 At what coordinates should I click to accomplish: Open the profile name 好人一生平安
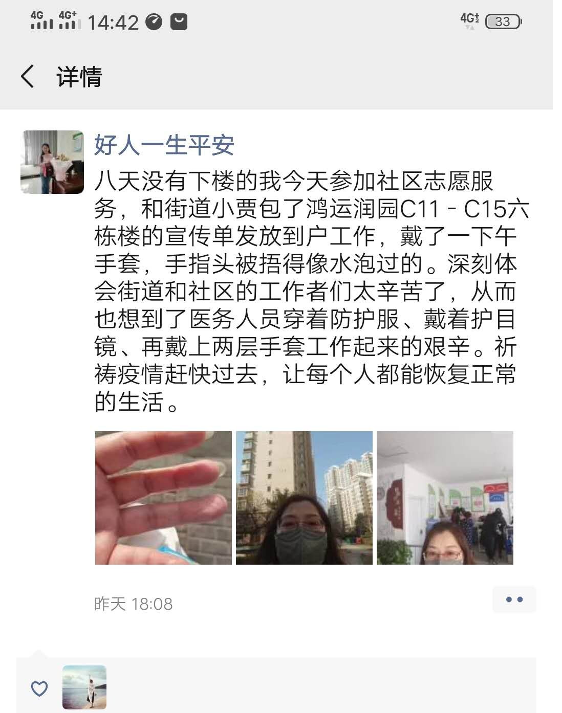pyautogui.click(x=164, y=145)
